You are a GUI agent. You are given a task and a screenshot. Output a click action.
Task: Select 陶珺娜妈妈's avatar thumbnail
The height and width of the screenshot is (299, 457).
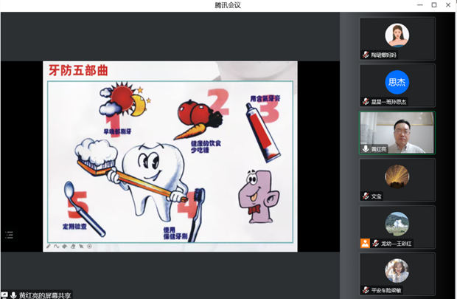397,35
